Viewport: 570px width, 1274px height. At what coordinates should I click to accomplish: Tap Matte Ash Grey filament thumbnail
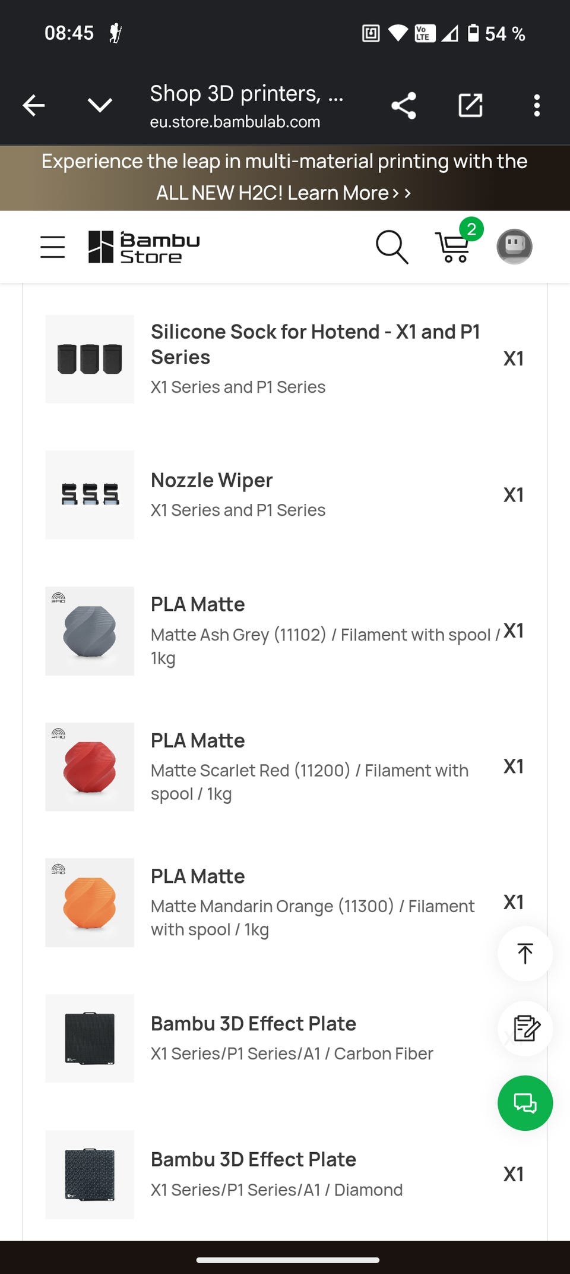point(90,631)
